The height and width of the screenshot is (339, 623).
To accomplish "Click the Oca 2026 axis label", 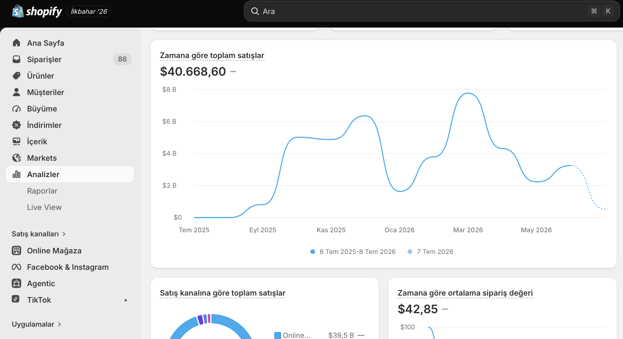I will click(399, 230).
